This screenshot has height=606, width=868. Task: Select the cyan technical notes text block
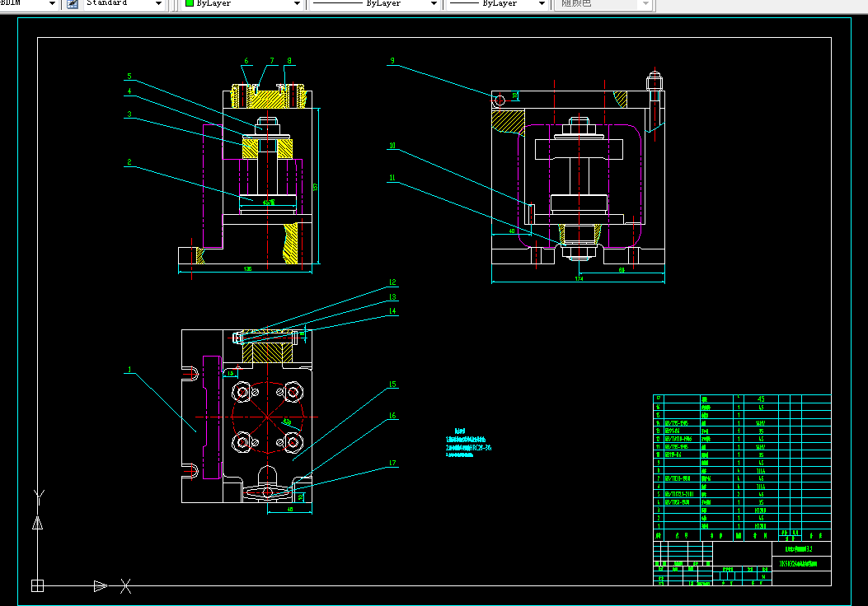[468, 444]
